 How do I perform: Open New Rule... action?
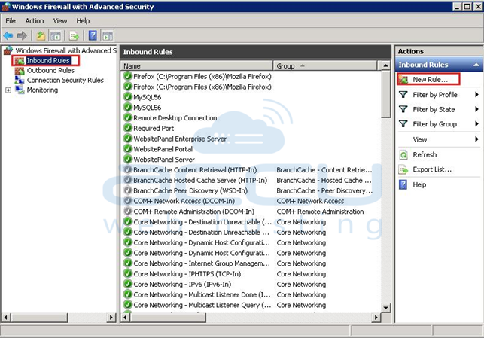tap(431, 80)
